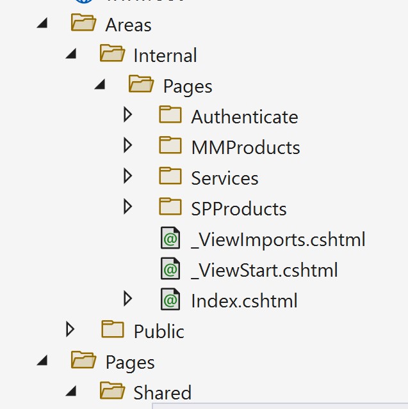The image size is (408, 409).
Task: Collapse the Internal folder arrow
Action: point(71,54)
